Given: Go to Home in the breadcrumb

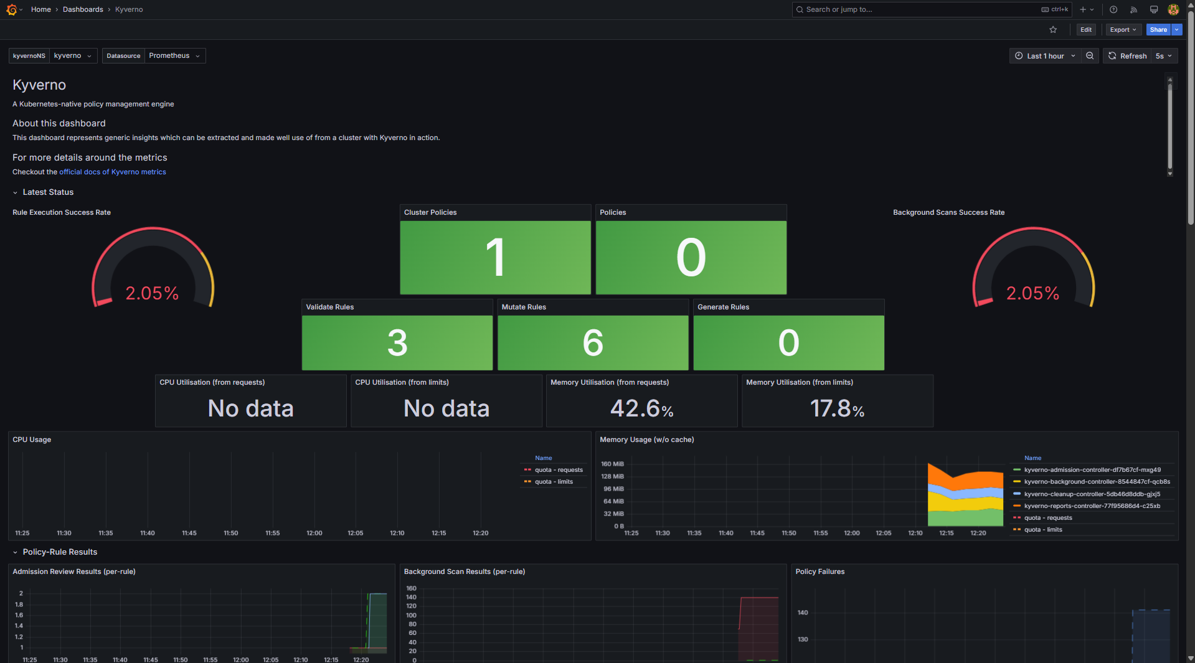Looking at the screenshot, I should [41, 9].
